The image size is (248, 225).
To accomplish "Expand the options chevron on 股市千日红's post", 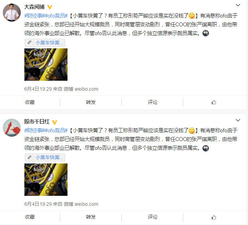I will 238,120.
